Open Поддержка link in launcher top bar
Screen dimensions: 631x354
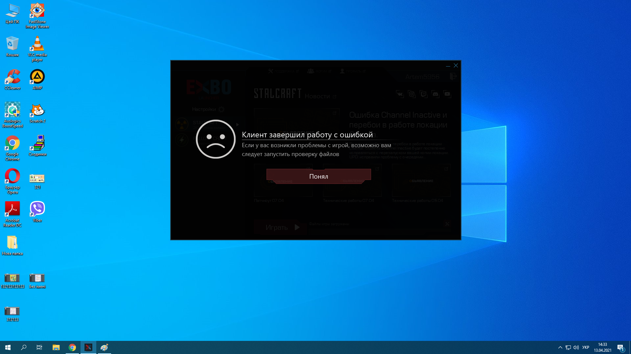point(283,71)
